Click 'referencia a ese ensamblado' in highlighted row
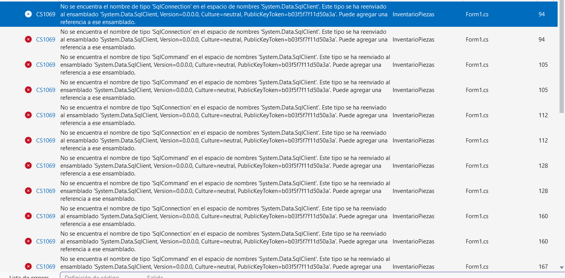 [x=98, y=22]
